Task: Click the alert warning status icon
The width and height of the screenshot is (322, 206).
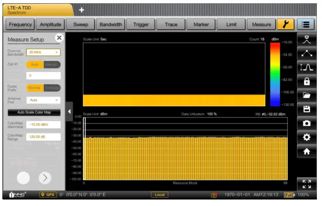Action: point(214,195)
